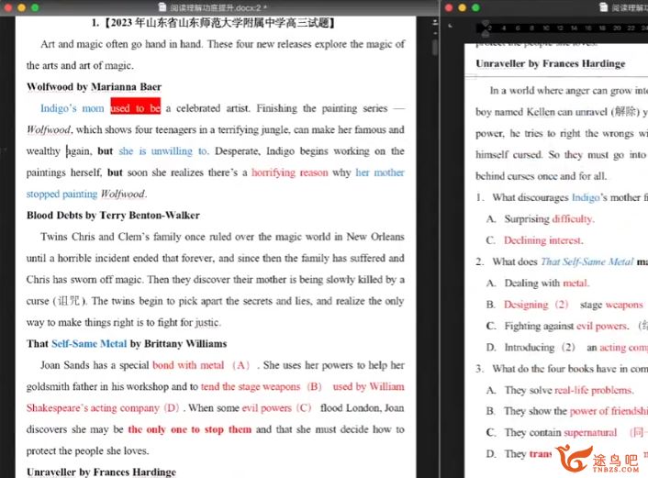Image resolution: width=648 pixels, height=478 pixels.
Task: Click the heading Blood Debts by Terry Benton-Walker
Action: pos(113,216)
